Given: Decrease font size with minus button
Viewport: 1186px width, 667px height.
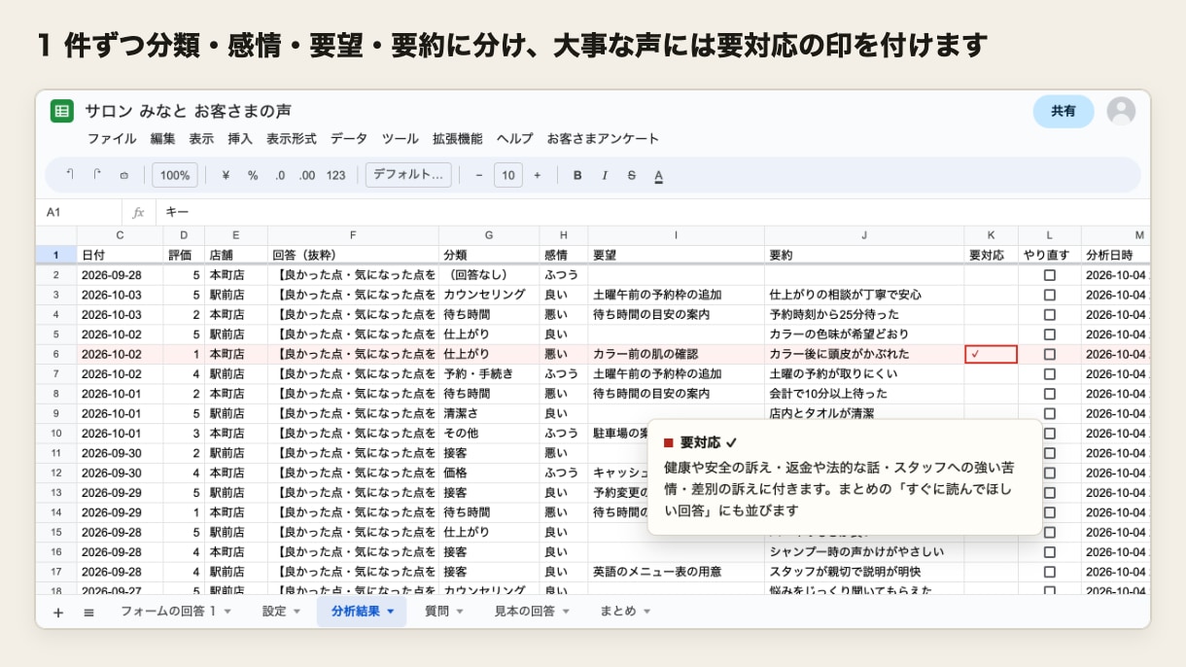Looking at the screenshot, I should [x=478, y=175].
